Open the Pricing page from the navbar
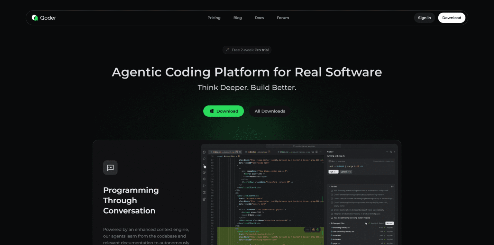494x245 pixels. point(214,18)
